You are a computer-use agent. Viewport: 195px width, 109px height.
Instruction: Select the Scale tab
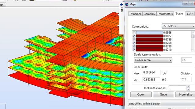[x=179, y=13]
